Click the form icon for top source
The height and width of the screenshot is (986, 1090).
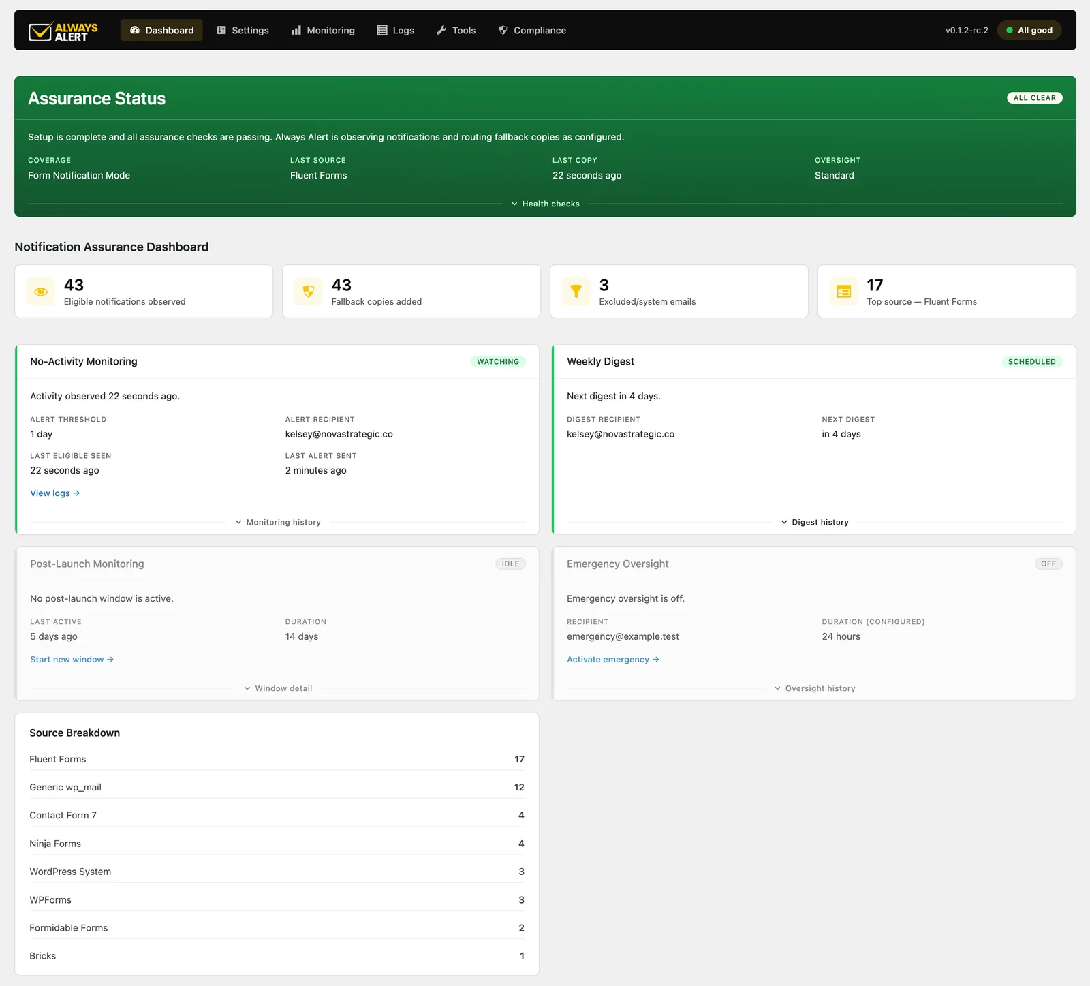coord(844,292)
